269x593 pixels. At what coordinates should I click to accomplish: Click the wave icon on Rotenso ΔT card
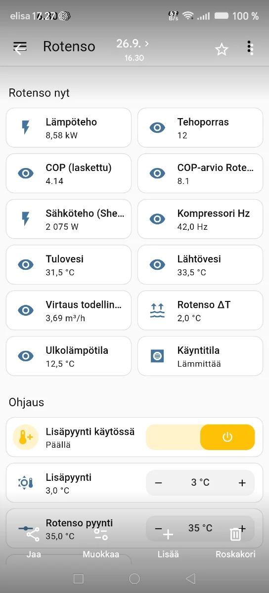click(157, 310)
